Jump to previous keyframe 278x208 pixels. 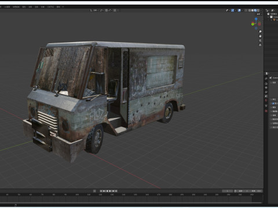104,191
